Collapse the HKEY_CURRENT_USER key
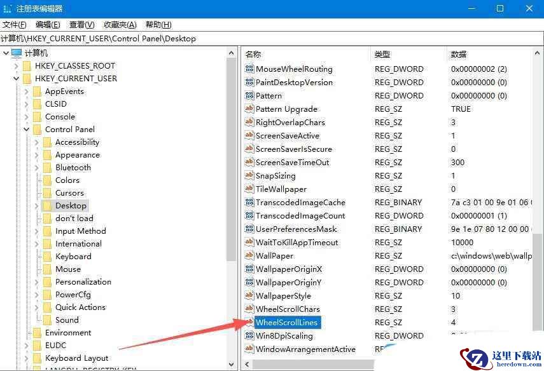Image resolution: width=544 pixels, height=371 pixels. [x=16, y=79]
